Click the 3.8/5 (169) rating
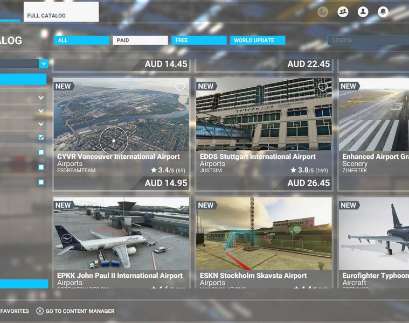This screenshot has height=323, width=409. (x=309, y=170)
